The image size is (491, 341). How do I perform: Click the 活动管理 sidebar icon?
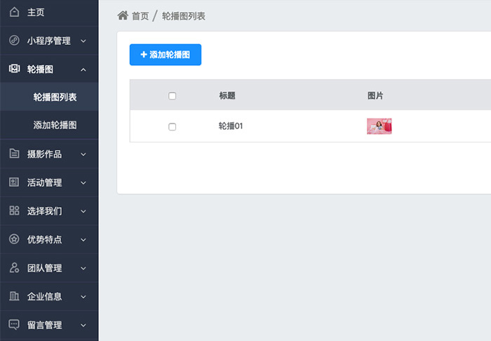click(14, 182)
